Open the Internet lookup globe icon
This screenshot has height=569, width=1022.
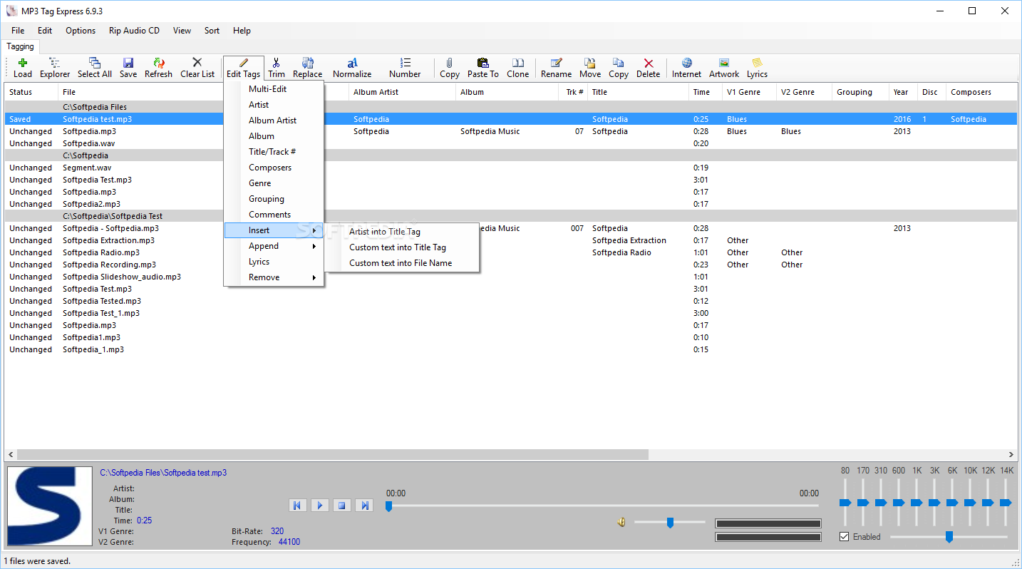686,68
